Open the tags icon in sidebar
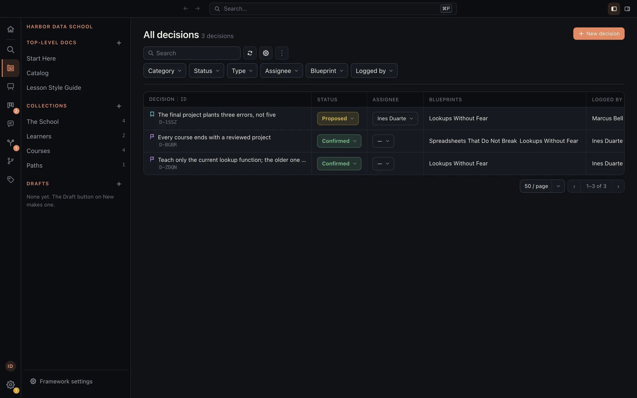This screenshot has width=637, height=398. pos(10,180)
